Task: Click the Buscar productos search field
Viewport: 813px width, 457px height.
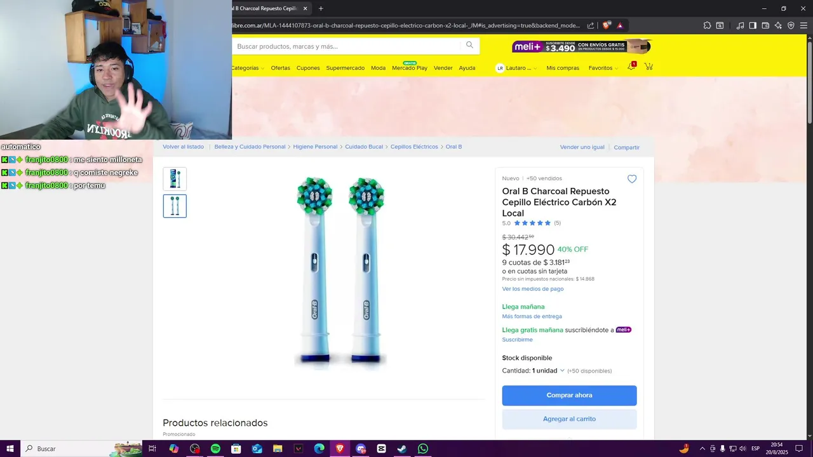Action: tap(346, 46)
